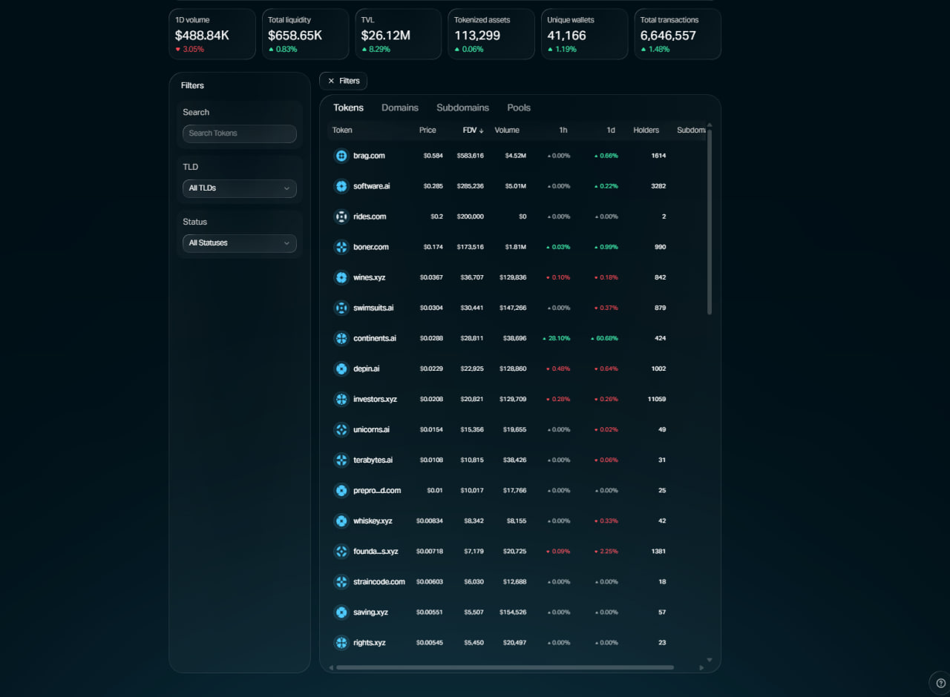This screenshot has height=697, width=950.
Task: Open the depin.ai token link
Action: [366, 369]
